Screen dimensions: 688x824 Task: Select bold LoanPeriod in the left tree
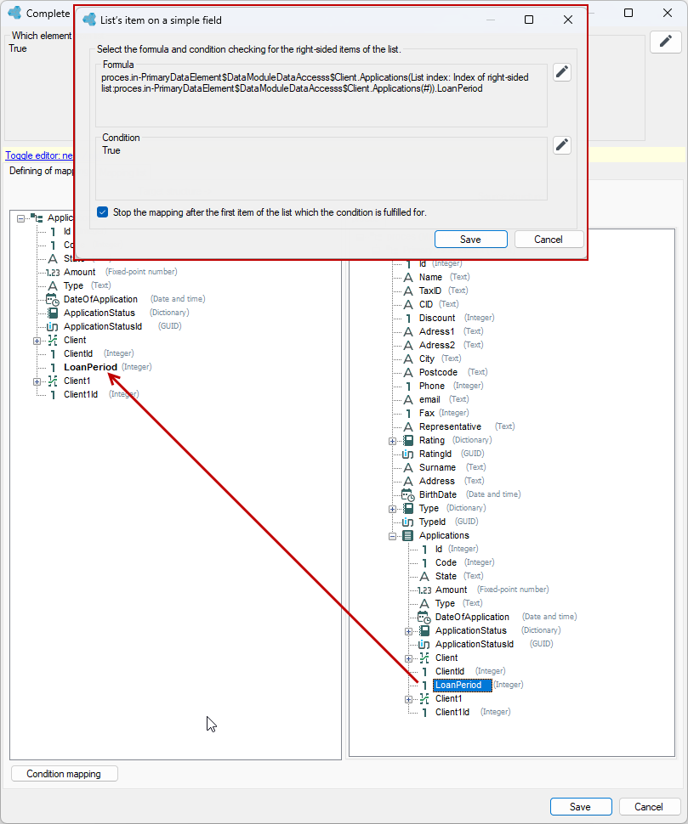pos(90,367)
